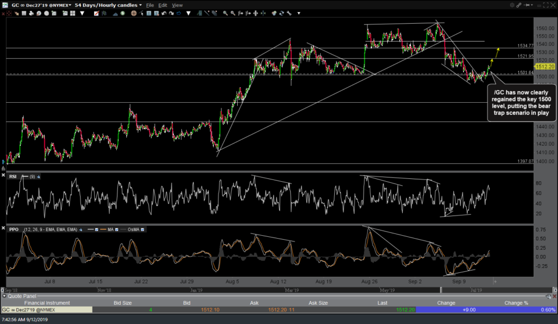Image resolution: width=558 pixels, height=324 pixels.
Task: Toggle the PPO line visibility checkbox
Action: point(96,229)
